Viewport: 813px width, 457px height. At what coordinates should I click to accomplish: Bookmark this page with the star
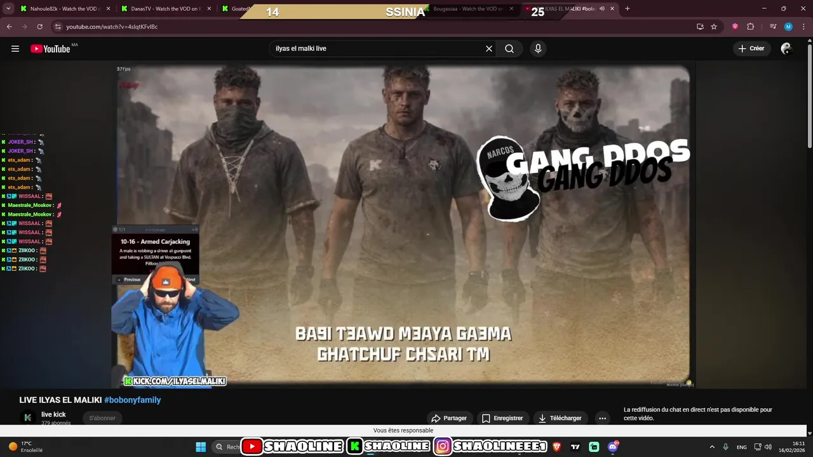[x=714, y=27]
